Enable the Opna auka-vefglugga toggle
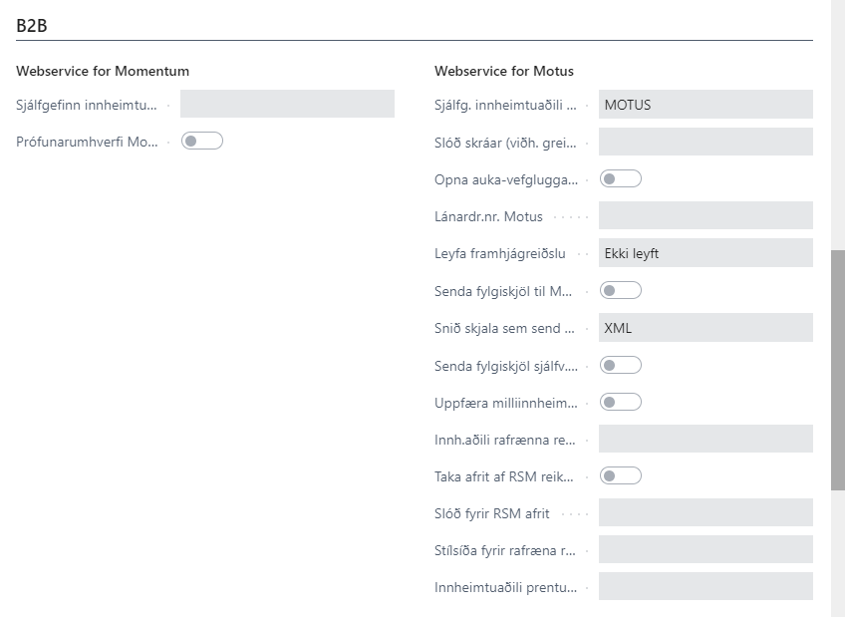This screenshot has height=617, width=845. 621,178
